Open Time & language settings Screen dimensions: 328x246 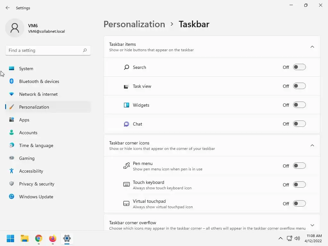(x=48, y=145)
